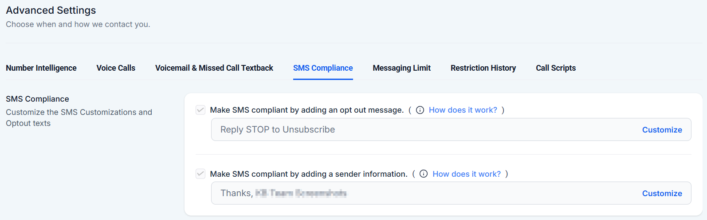The width and height of the screenshot is (707, 220).
Task: Open the Messaging Limit tab
Action: point(401,68)
